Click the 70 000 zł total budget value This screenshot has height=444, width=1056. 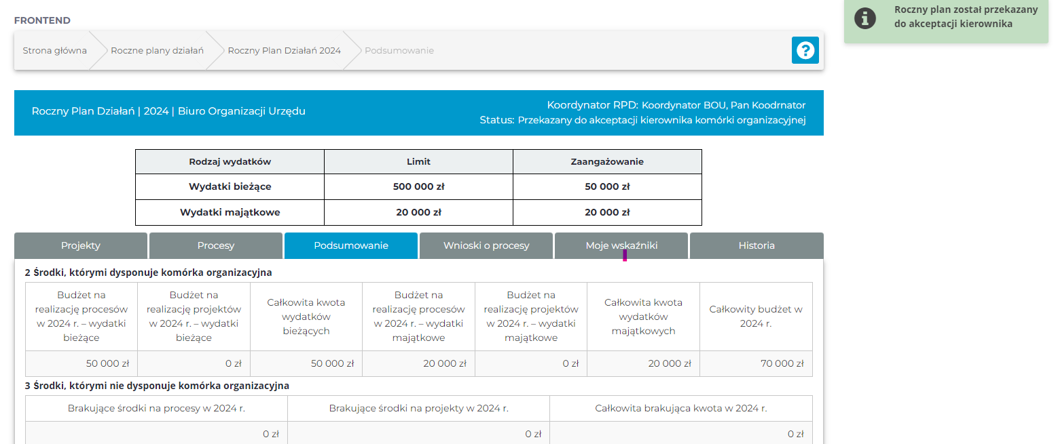(x=782, y=363)
